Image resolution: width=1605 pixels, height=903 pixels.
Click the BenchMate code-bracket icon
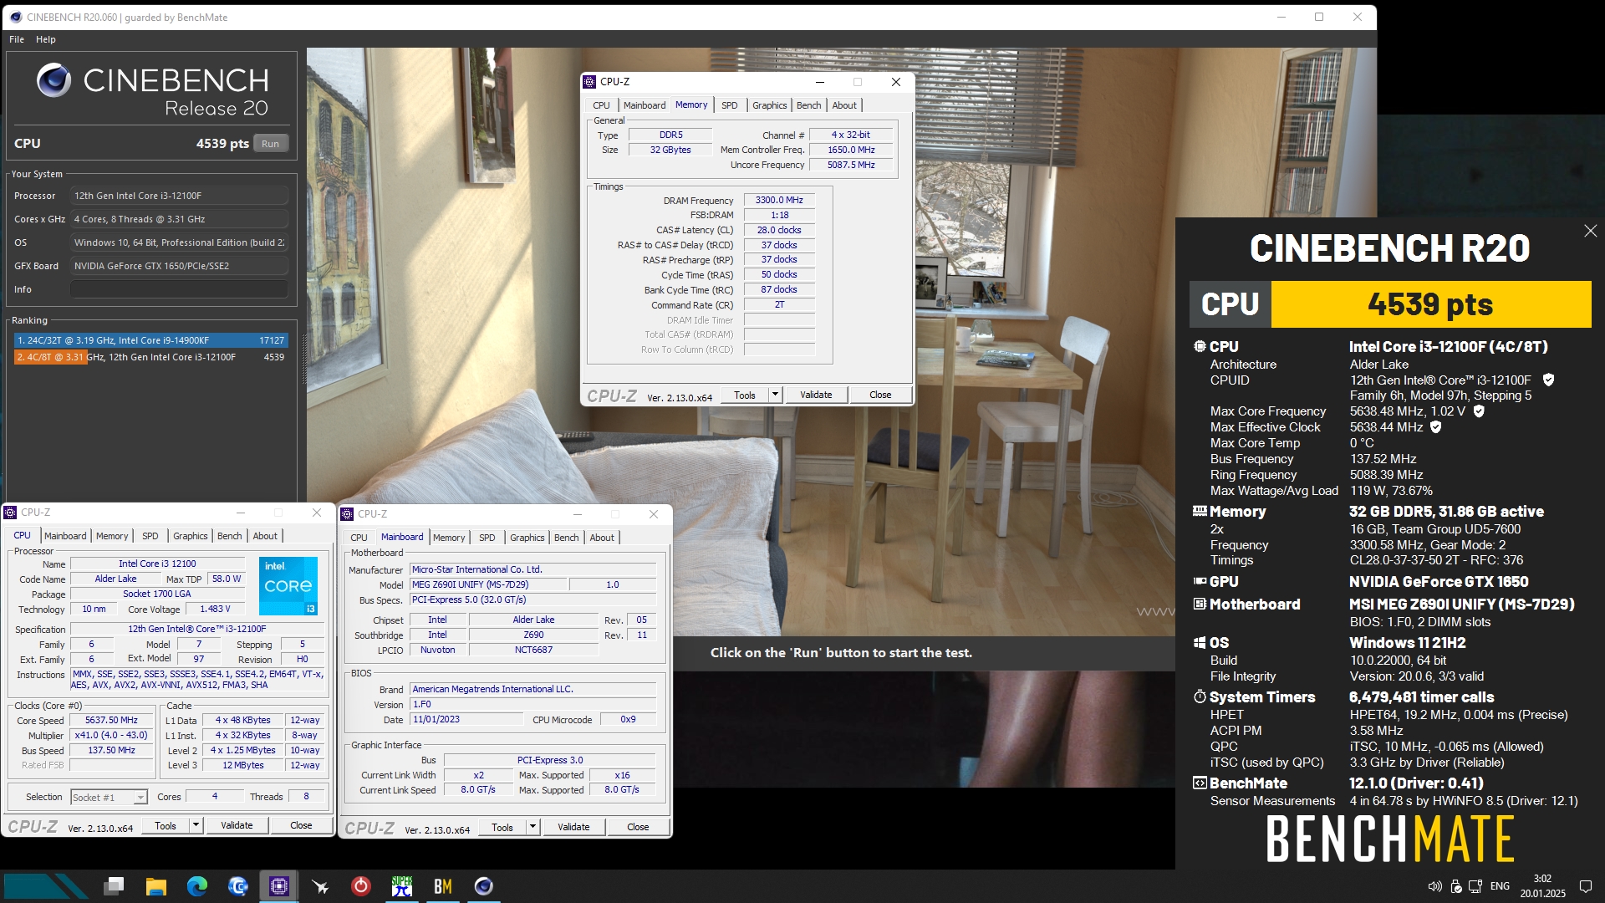1200,783
